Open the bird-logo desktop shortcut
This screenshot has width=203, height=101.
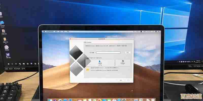pos(8,55)
